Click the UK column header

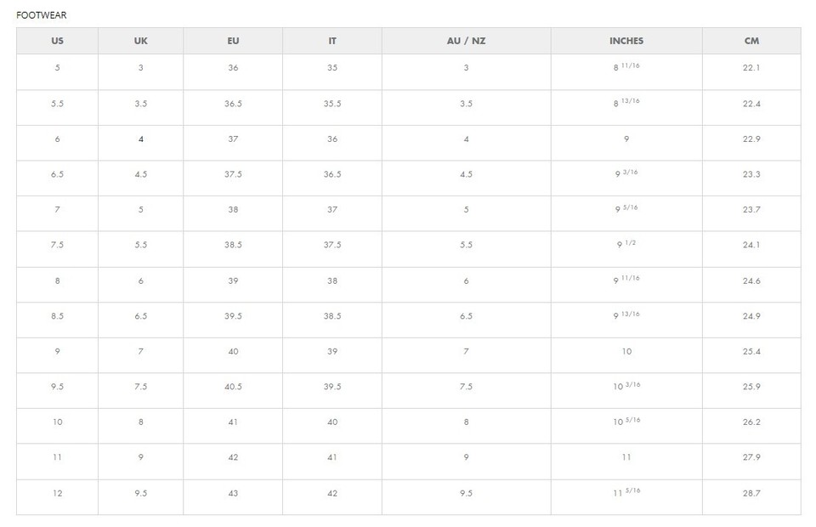(x=140, y=41)
